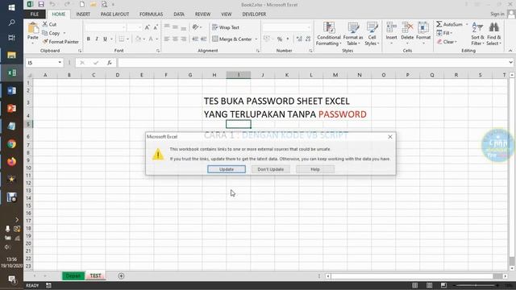The image size is (516, 290).
Task: Switch to the DATA tab
Action: [x=179, y=14]
